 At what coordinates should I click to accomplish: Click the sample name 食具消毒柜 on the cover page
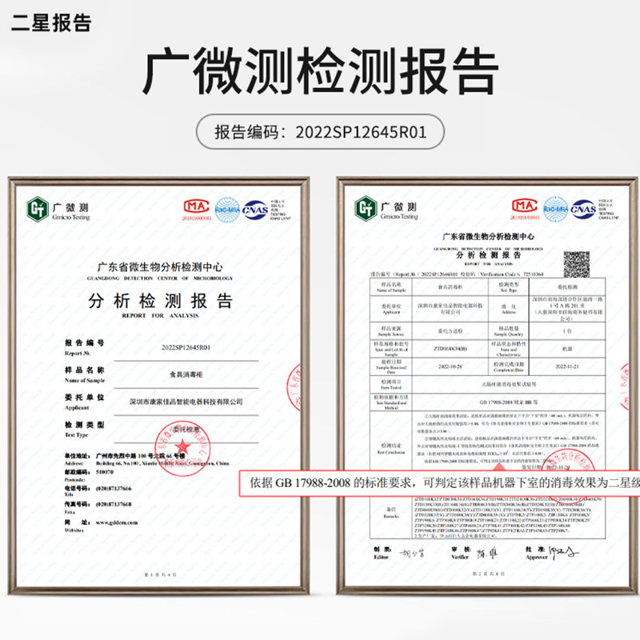pos(186,374)
